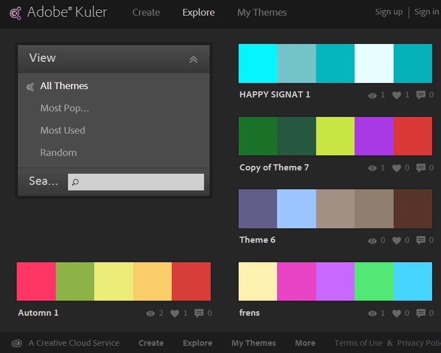Pick the pale white swatch in HAPPY SIGNAT 1
The image size is (441, 353).
coord(374,63)
